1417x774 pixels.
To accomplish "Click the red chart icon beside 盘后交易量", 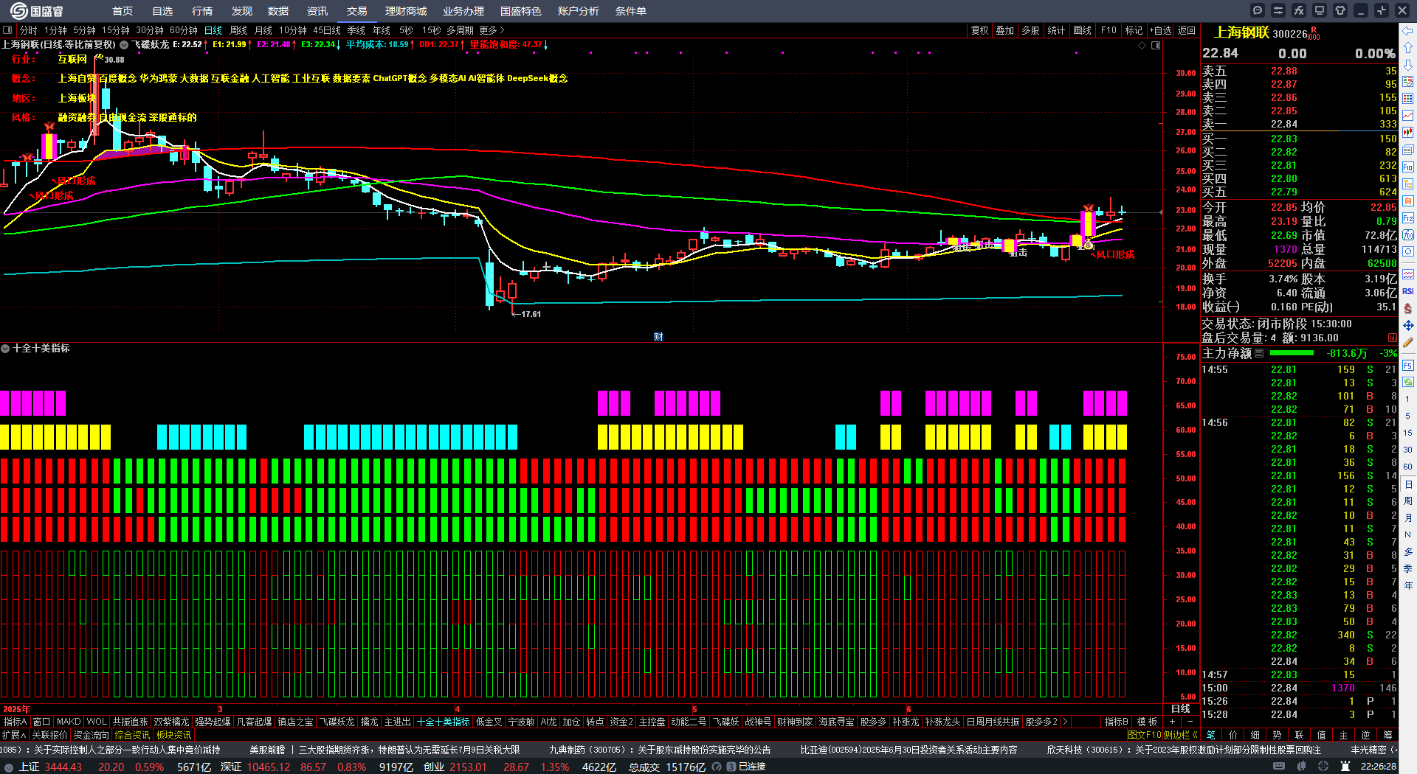I will [1393, 338].
